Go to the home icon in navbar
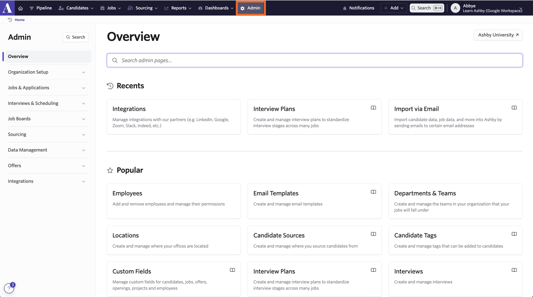This screenshot has width=533, height=297. click(21, 8)
